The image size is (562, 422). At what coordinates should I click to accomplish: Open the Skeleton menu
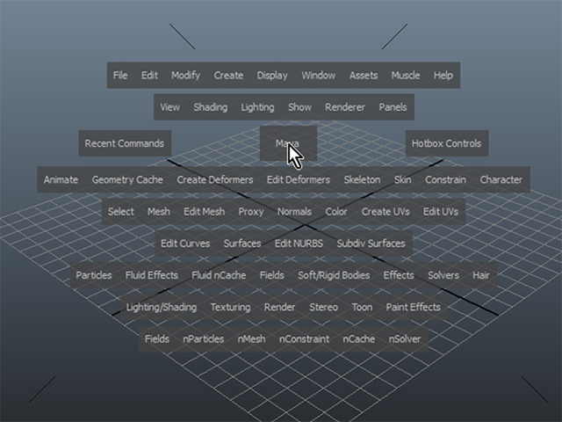point(362,179)
